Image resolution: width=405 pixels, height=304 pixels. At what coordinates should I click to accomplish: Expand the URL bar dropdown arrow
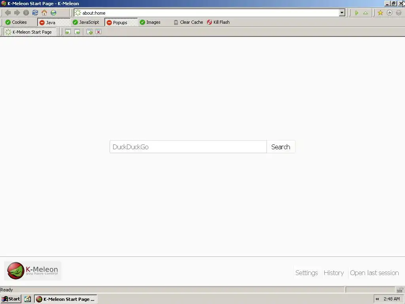(342, 13)
